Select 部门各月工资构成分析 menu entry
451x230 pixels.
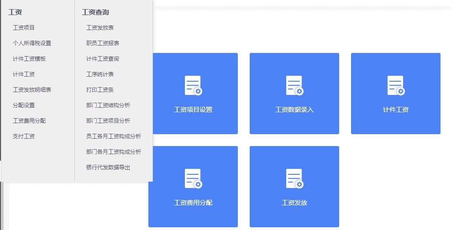[x=114, y=152]
